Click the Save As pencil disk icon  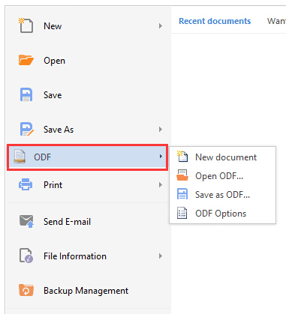tap(26, 129)
